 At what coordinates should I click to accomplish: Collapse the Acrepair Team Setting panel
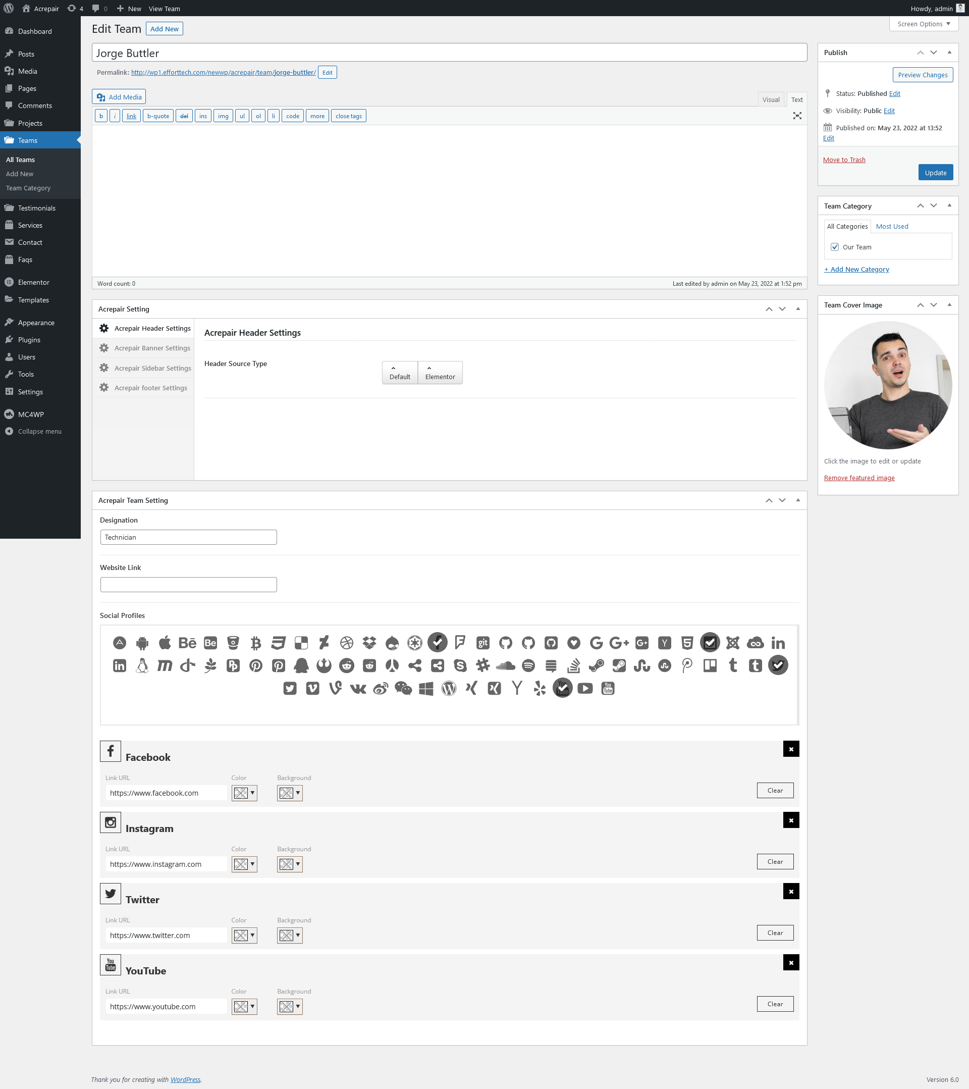click(x=797, y=500)
